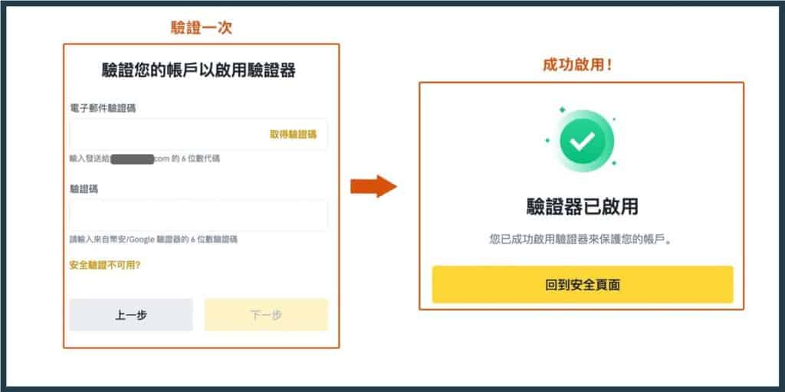Click the 您已成功啟用驗證器 description text

[x=581, y=240]
